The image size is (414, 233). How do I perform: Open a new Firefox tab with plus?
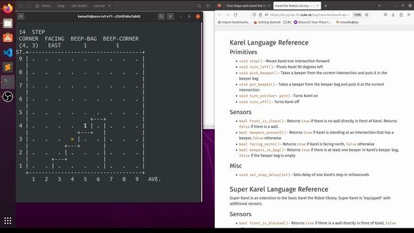tap(325, 6)
